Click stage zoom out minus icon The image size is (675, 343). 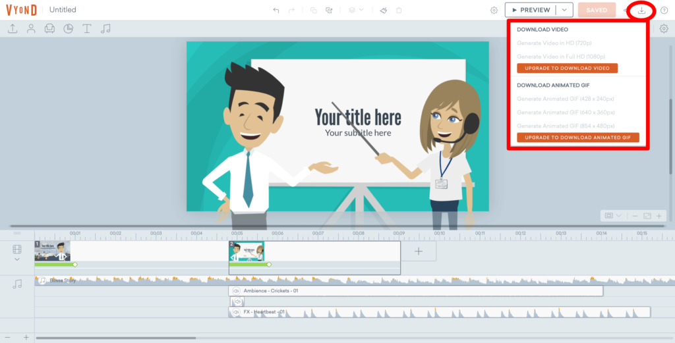(x=635, y=216)
